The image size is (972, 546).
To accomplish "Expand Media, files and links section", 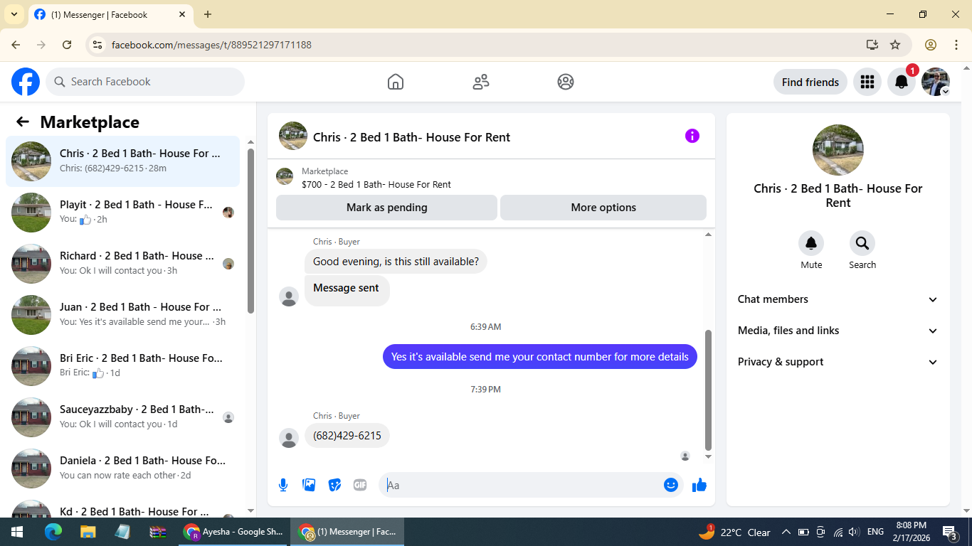I will tap(838, 331).
